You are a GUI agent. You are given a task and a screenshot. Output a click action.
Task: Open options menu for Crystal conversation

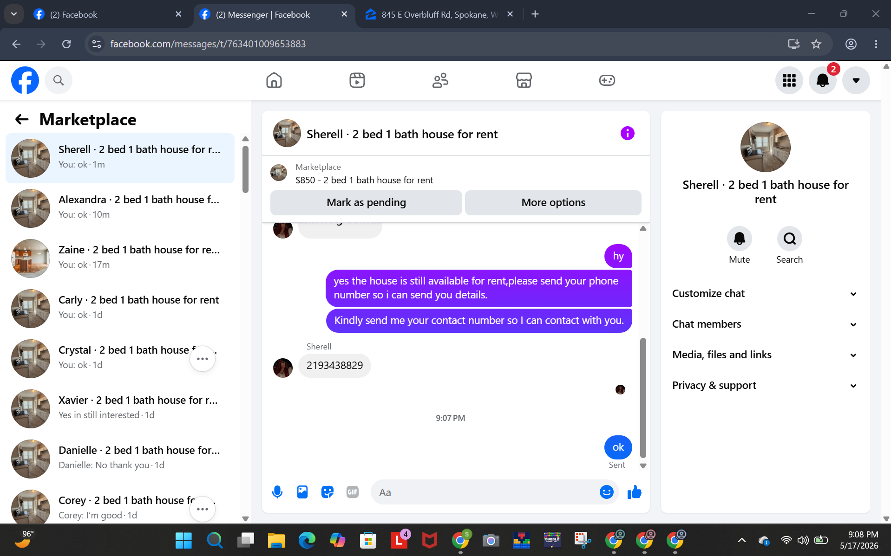pyautogui.click(x=203, y=359)
